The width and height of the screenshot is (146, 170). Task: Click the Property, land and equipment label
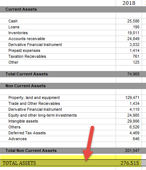[34, 98]
